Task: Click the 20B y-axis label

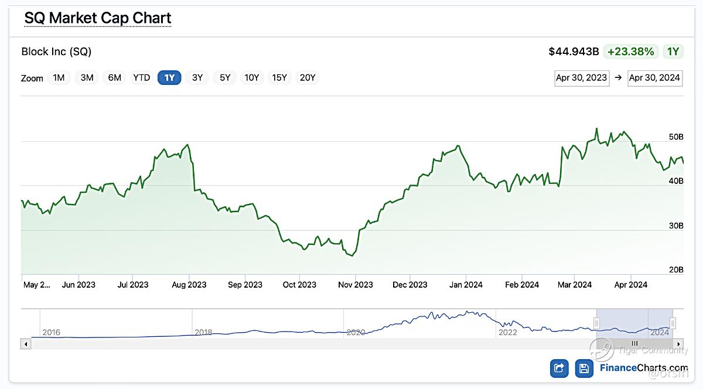Action: 675,269
